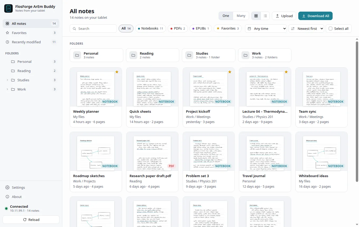This screenshot has width=359, height=227.
Task: Click the Favorites star icon in sidebar
Action: (7, 33)
